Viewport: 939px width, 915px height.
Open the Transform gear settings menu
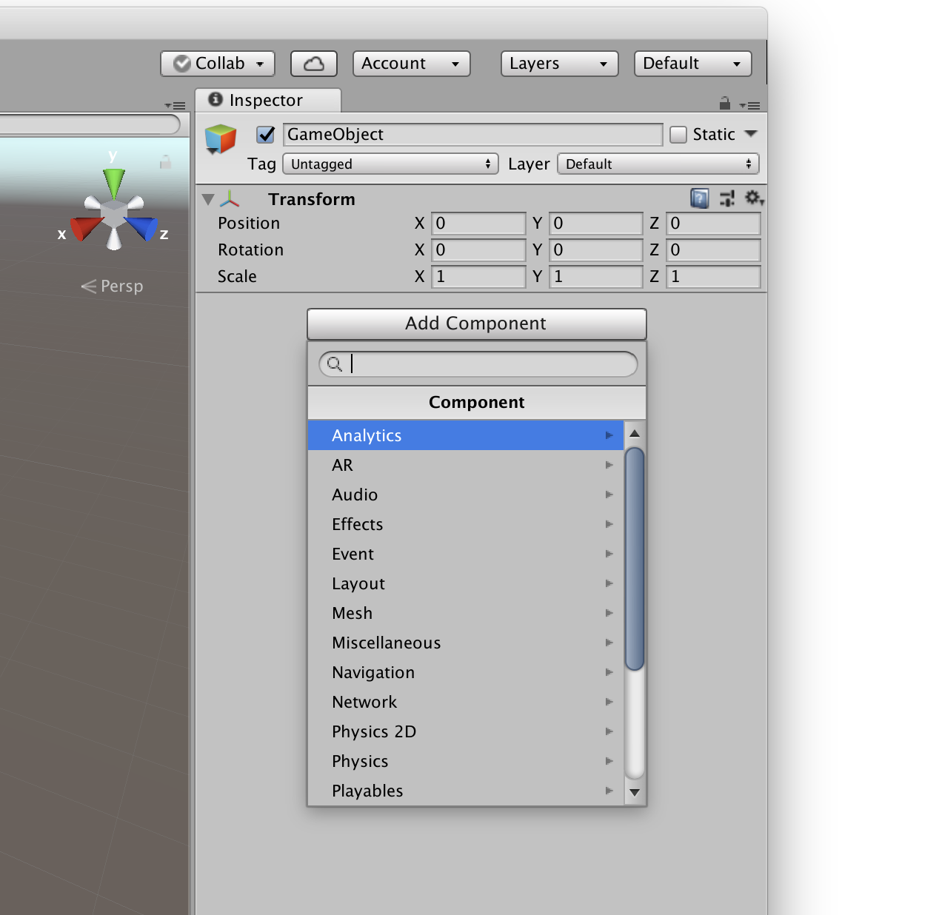click(754, 198)
